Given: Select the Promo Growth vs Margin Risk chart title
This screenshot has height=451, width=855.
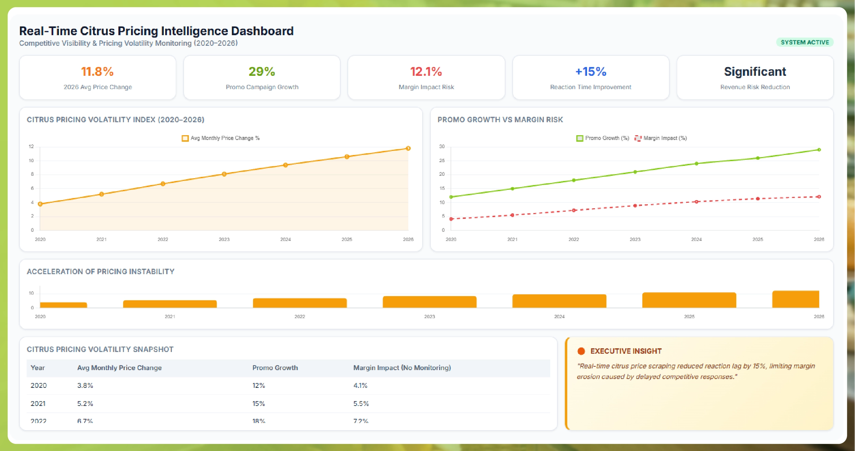Looking at the screenshot, I should pos(500,120).
